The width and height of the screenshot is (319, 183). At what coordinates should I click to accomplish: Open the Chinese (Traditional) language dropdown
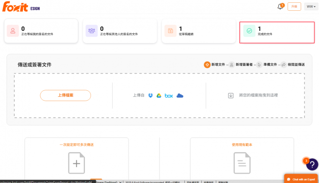[108, 182]
